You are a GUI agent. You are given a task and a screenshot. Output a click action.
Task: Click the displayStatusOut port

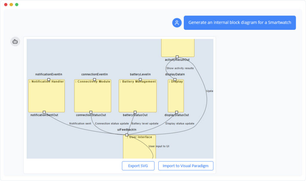[x=176, y=111]
